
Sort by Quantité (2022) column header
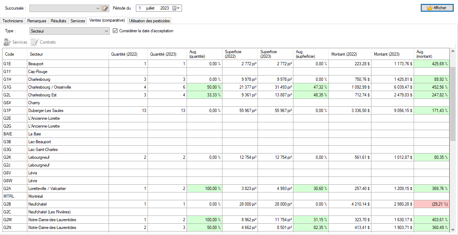128,54
